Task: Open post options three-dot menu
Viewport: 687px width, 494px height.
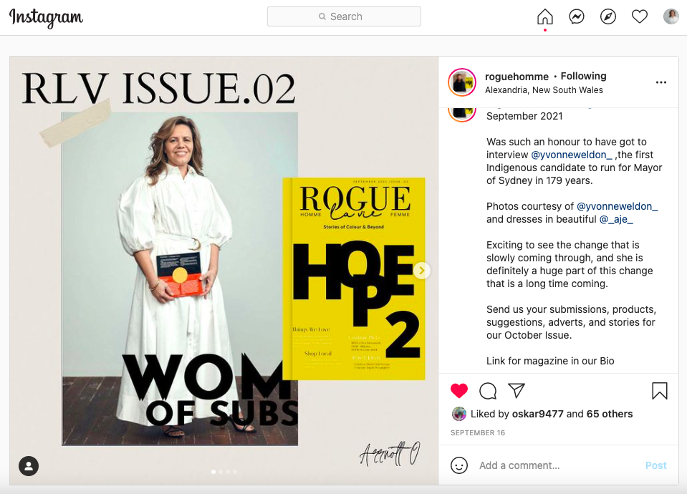Action: [x=661, y=83]
